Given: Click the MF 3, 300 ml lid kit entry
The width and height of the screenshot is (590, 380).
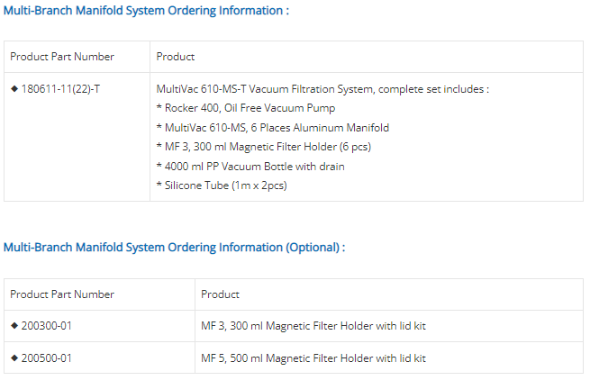Looking at the screenshot, I should point(313,325).
